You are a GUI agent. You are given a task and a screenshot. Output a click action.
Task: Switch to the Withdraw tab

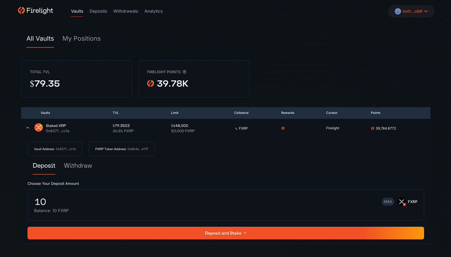(x=78, y=165)
